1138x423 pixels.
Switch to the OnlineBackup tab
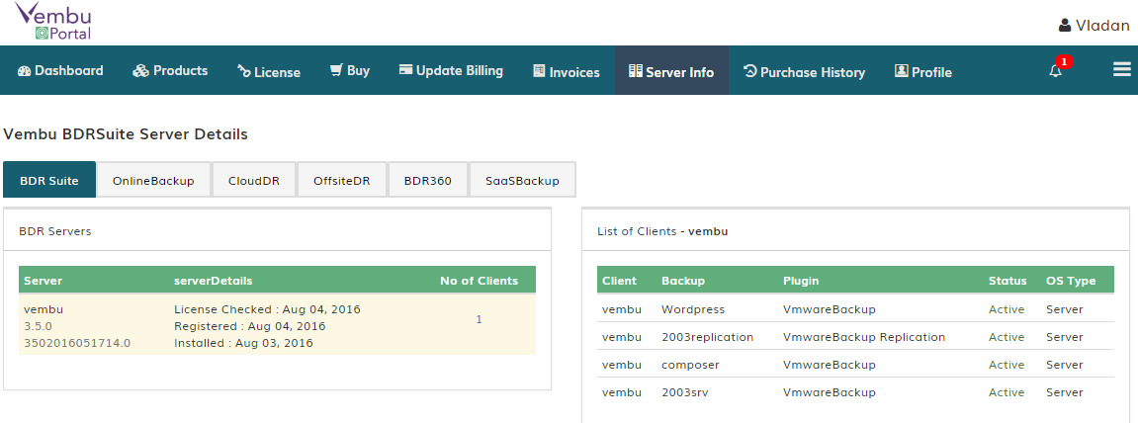click(x=154, y=180)
